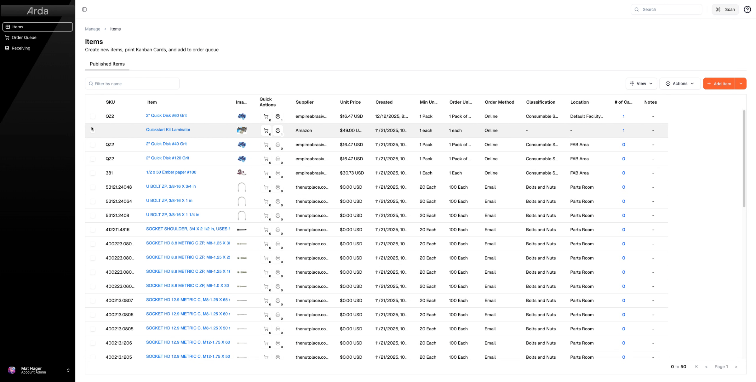Click print icon for 1/2 x 50 Ember paper #100
The width and height of the screenshot is (756, 382).
(x=278, y=173)
